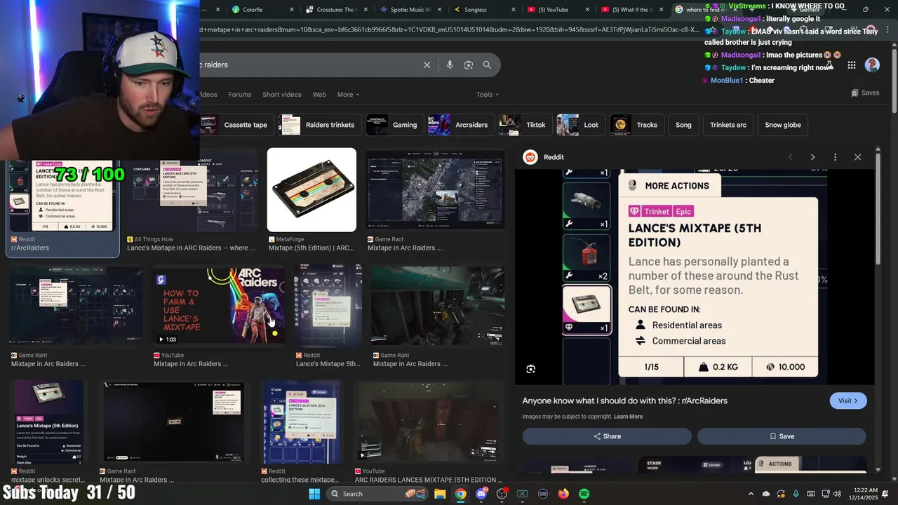Click the Visit button
The height and width of the screenshot is (505, 898).
tap(848, 400)
